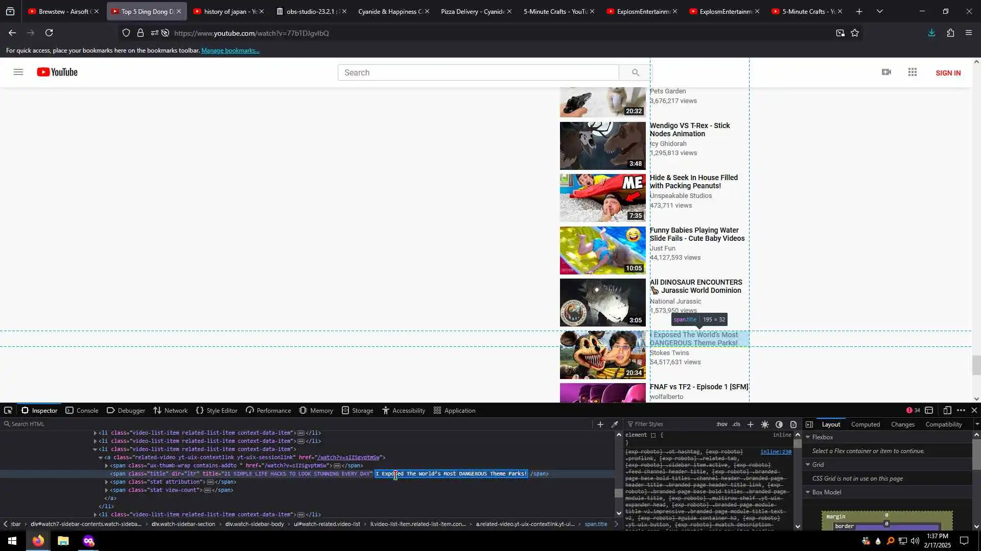Open the Wendigo VS T-Rex video thumbnail

[602, 146]
